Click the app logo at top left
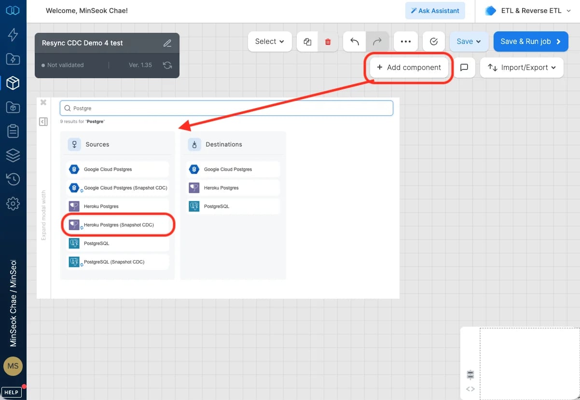This screenshot has width=580, height=400. tap(13, 11)
